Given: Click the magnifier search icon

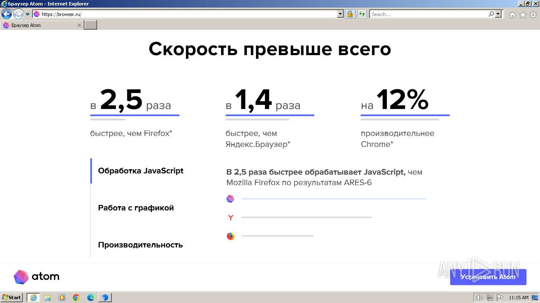Looking at the screenshot, I should point(491,14).
